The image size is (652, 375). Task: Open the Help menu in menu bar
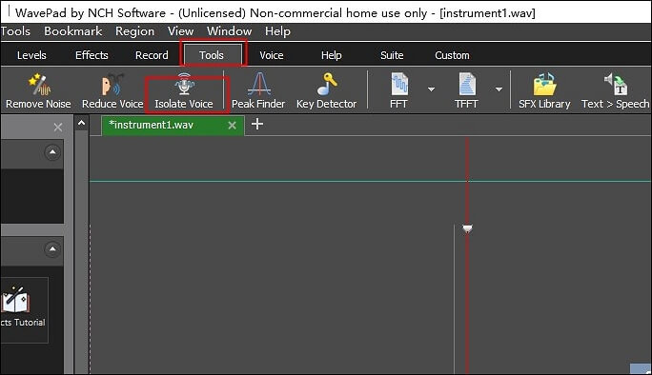(277, 31)
